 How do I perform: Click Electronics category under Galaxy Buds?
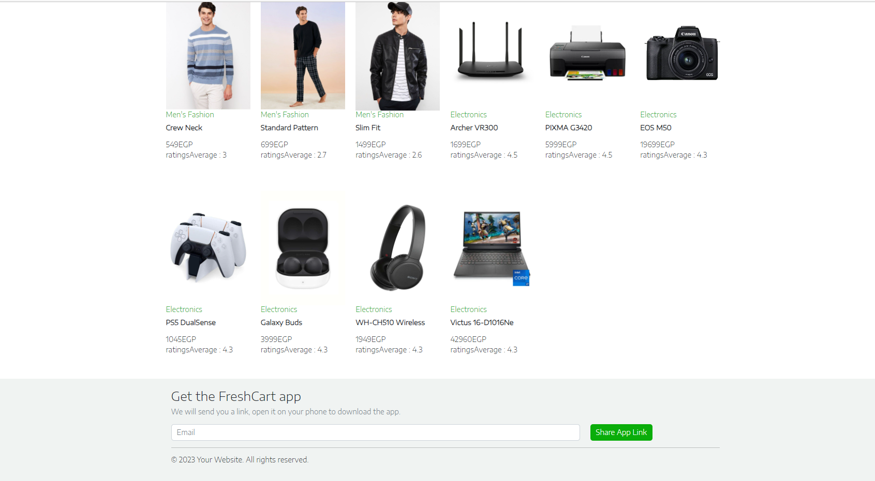[278, 309]
